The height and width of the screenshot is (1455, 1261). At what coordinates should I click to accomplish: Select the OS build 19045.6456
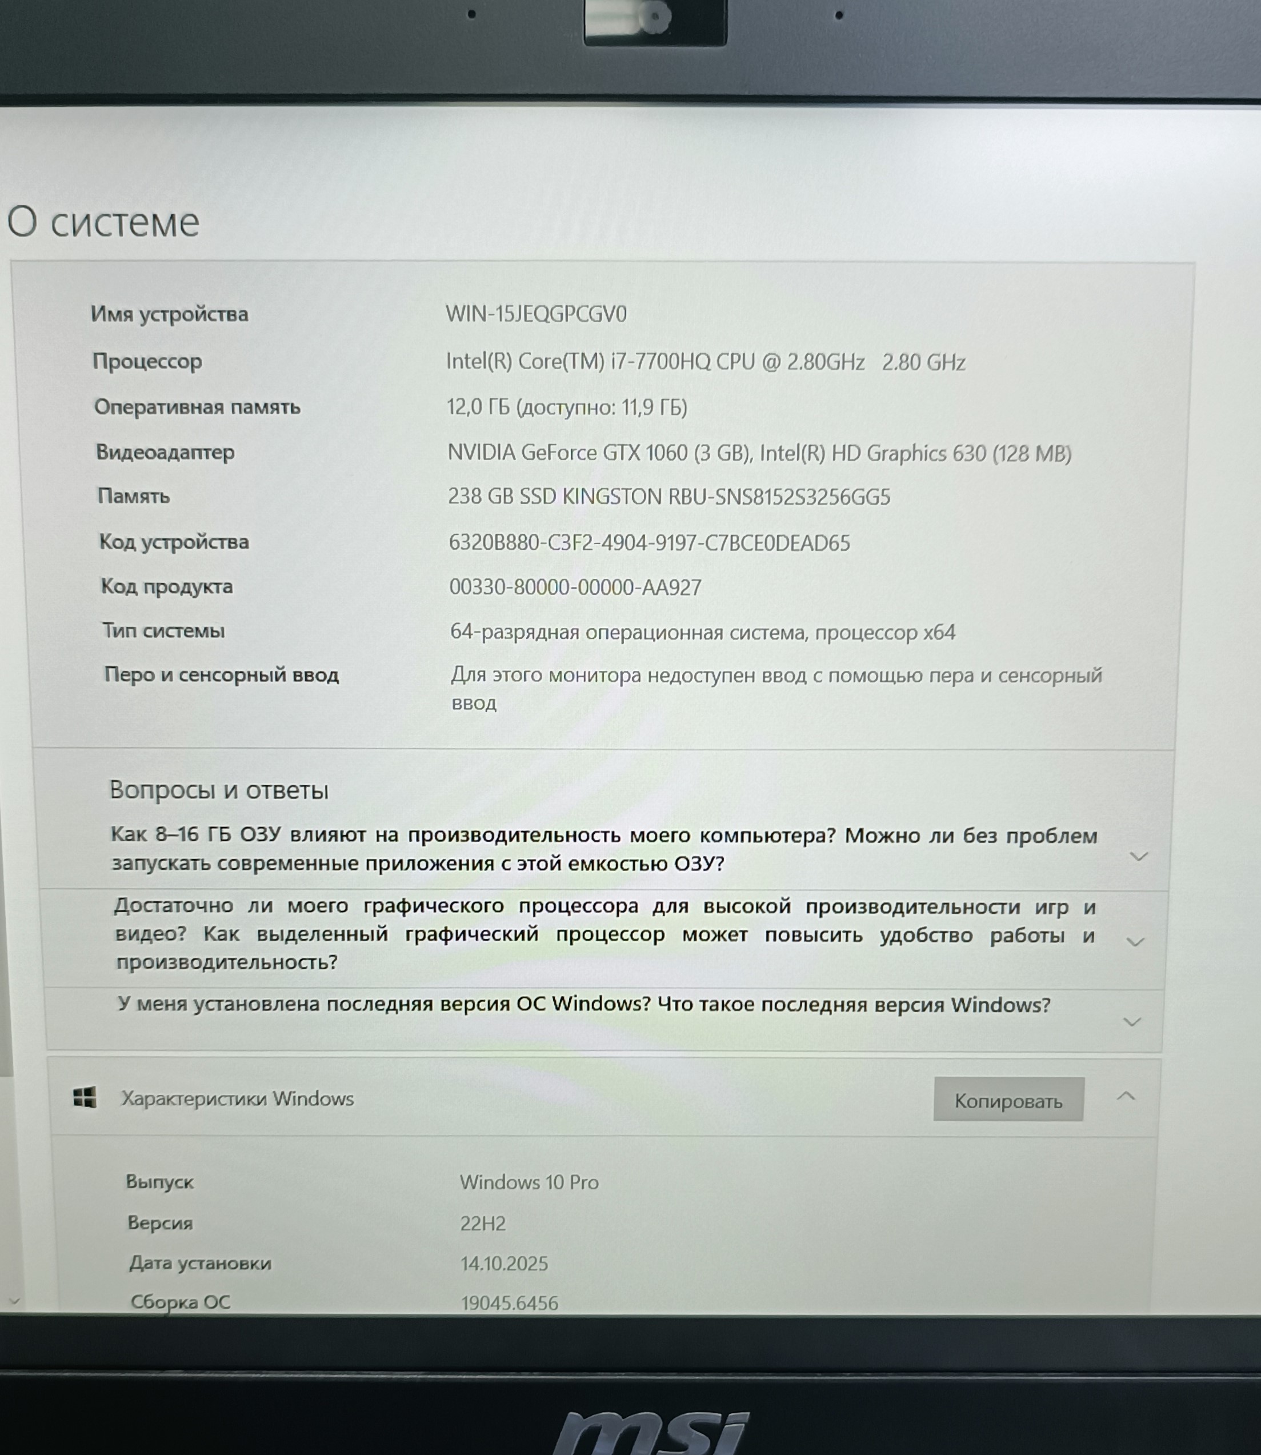[x=510, y=1303]
